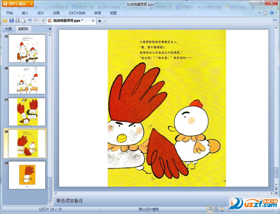280x214 pixels.
Task: Expand the WPS 演示 menu dropdown arrow
Action: pyautogui.click(x=31, y=4)
